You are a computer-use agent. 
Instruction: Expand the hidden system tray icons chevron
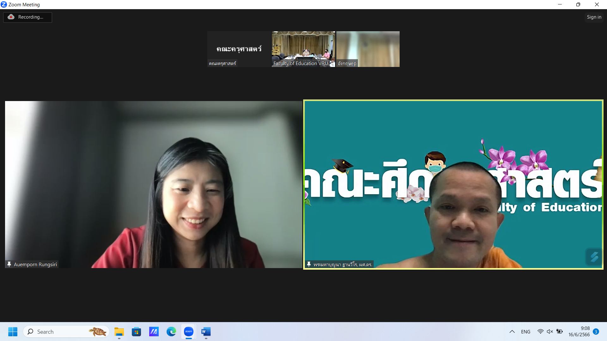(x=512, y=332)
